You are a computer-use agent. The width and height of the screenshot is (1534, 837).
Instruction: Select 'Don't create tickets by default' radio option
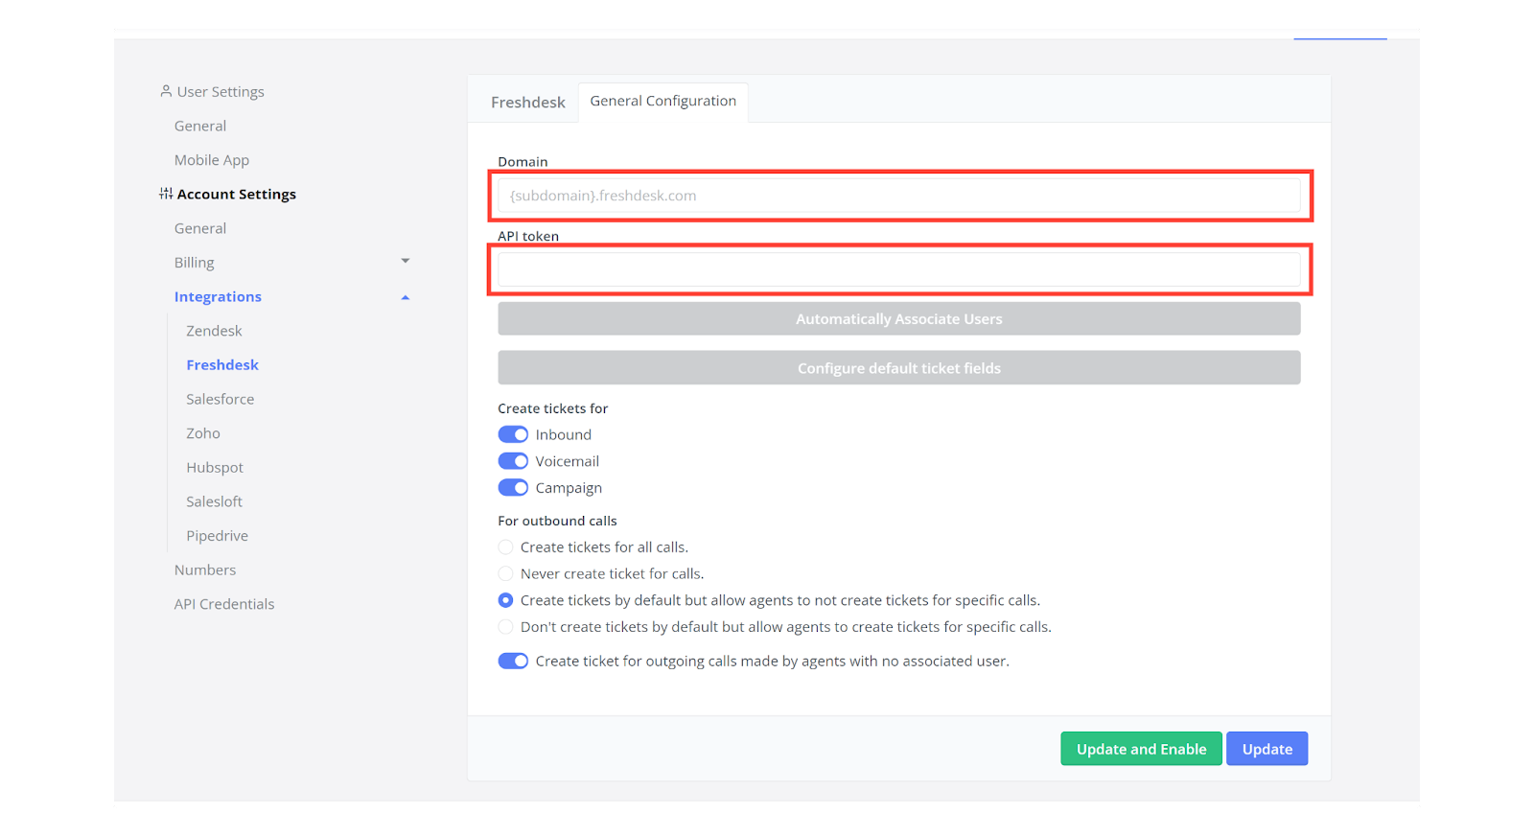(505, 627)
